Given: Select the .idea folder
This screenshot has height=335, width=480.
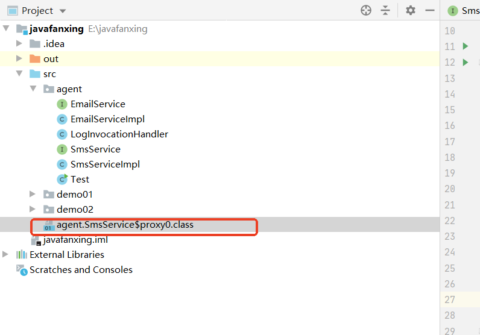Looking at the screenshot, I should (x=54, y=44).
